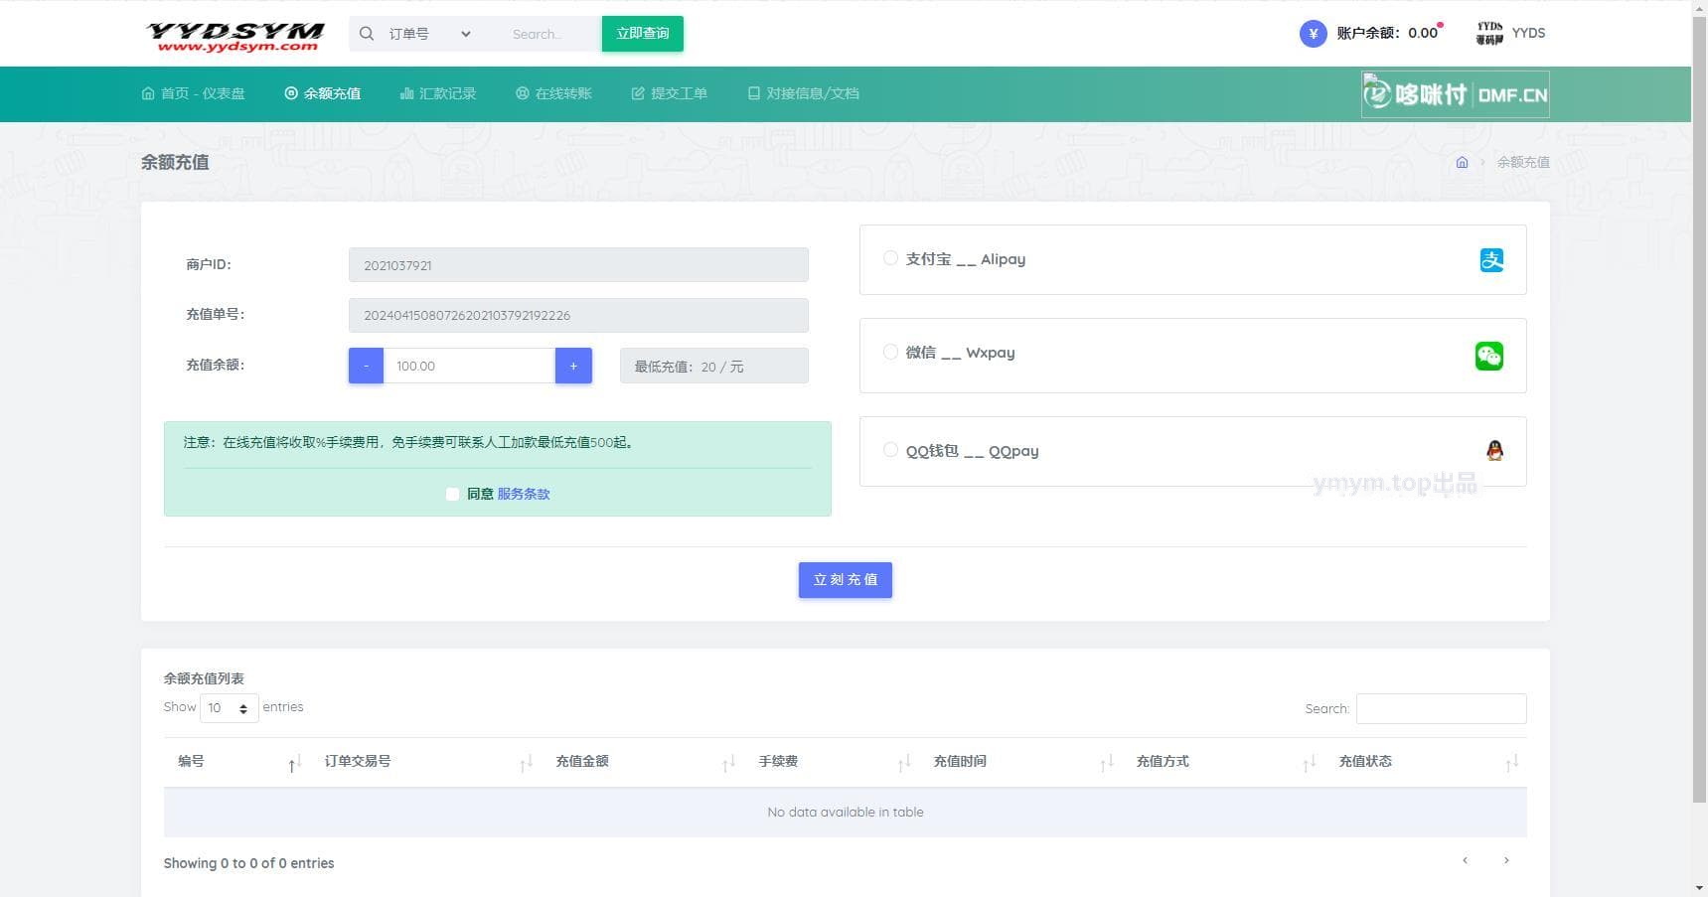The width and height of the screenshot is (1708, 897).
Task: Click the DMF.CN banner image
Action: (1455, 94)
